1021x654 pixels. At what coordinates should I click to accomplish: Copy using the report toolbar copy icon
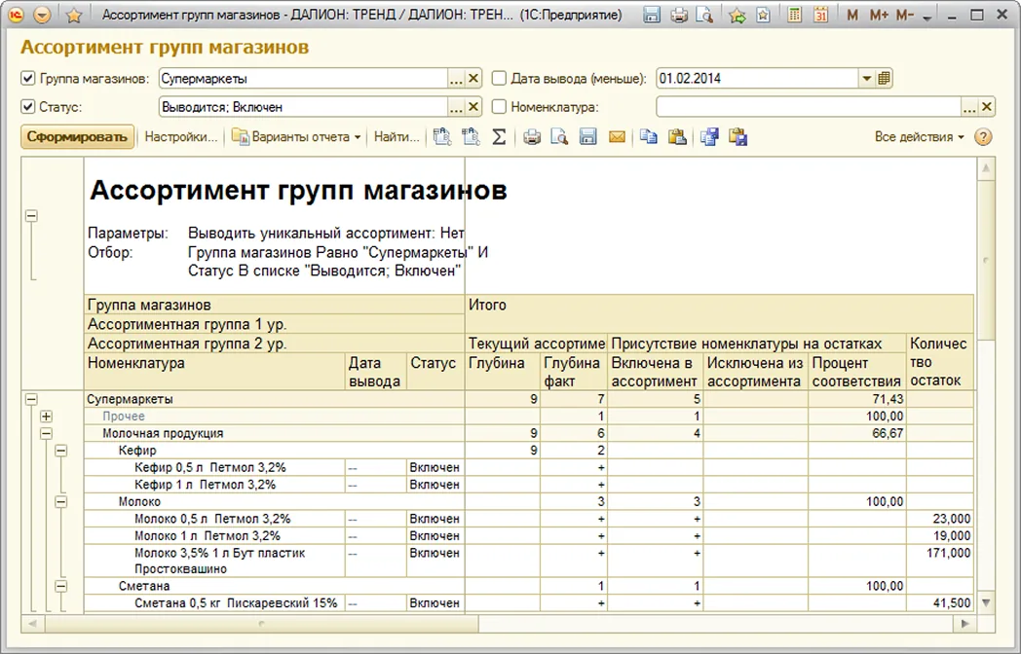(x=649, y=136)
